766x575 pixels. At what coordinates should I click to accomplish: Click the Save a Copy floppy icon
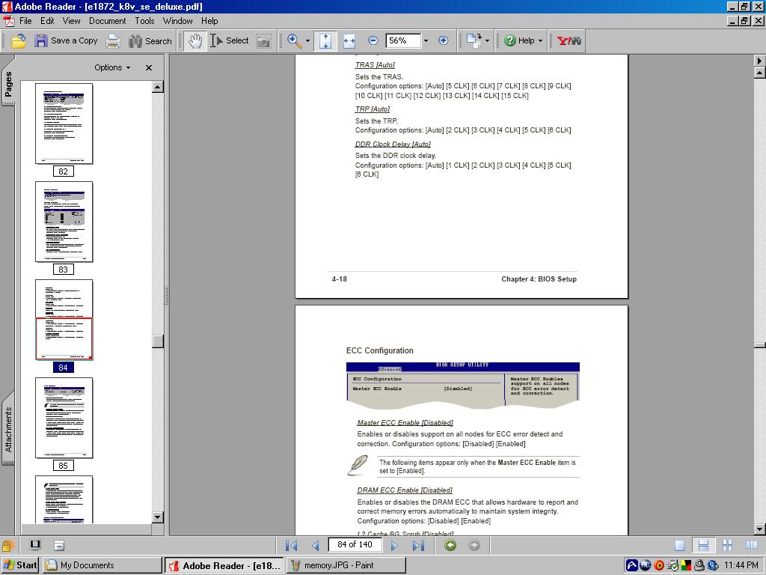tap(41, 41)
